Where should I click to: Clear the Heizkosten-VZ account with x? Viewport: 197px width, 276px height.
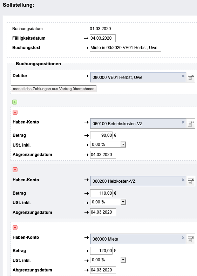pyautogui.click(x=183, y=180)
